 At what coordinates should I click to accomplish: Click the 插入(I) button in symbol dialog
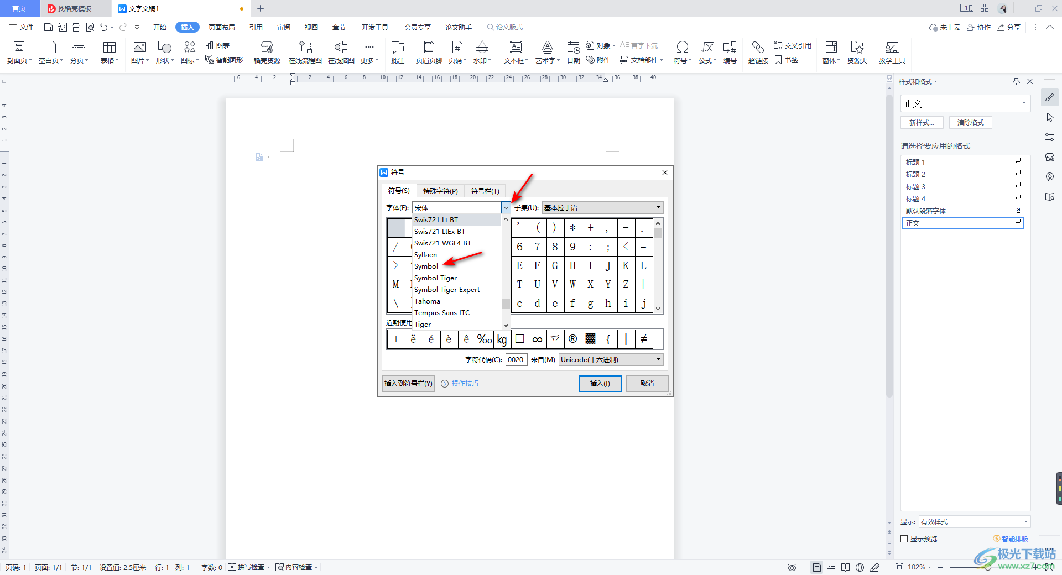pos(600,384)
